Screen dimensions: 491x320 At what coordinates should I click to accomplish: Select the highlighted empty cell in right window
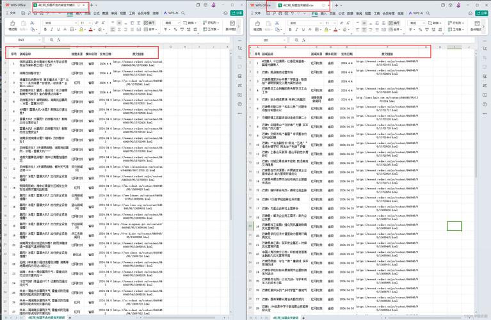(454, 226)
